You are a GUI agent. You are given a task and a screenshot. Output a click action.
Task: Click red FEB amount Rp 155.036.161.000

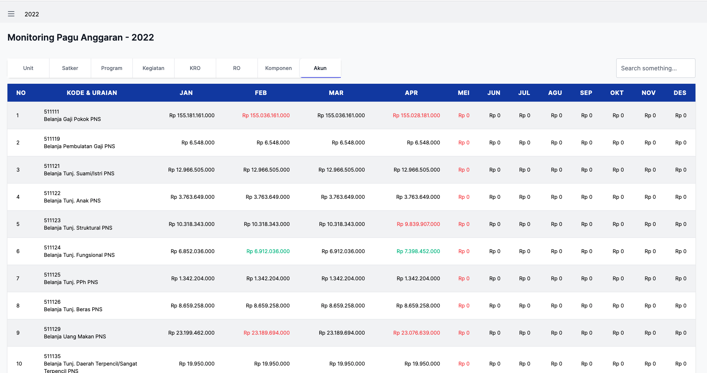[266, 115]
